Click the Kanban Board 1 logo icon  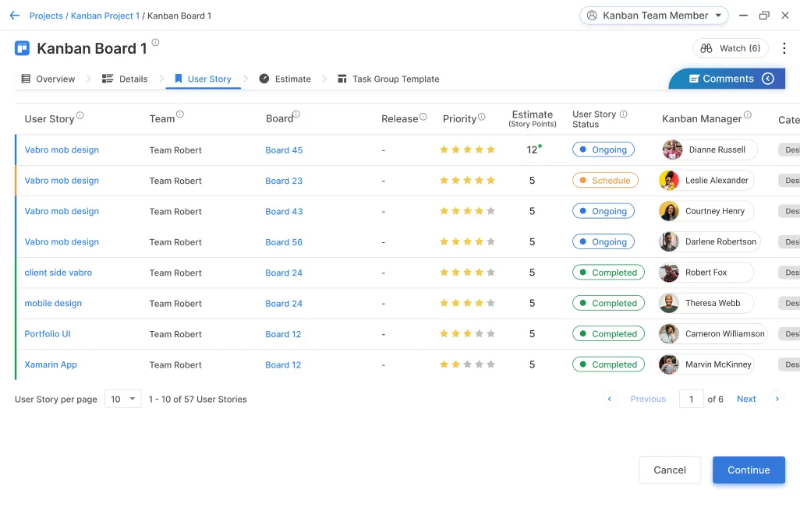point(22,48)
